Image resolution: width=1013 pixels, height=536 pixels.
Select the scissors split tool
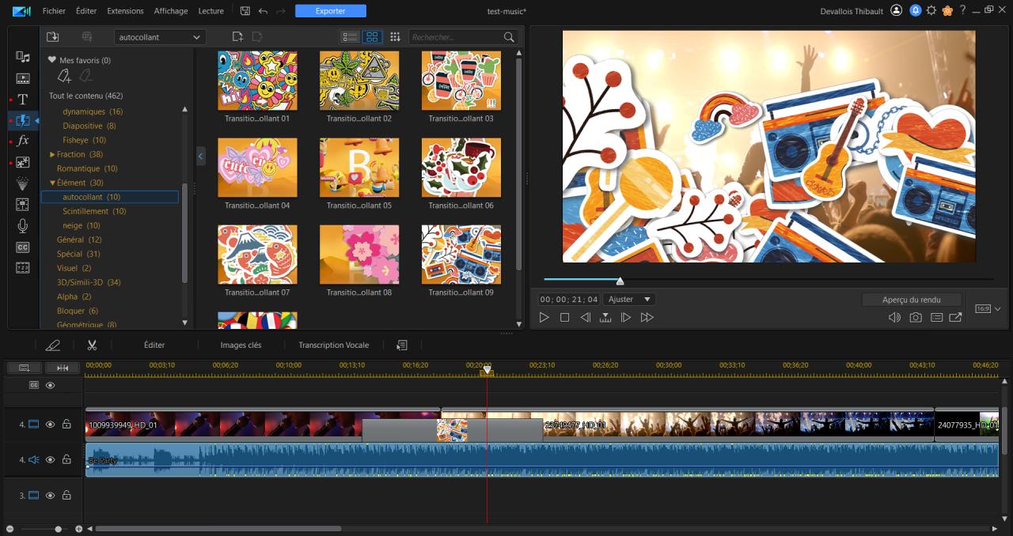[x=92, y=345]
